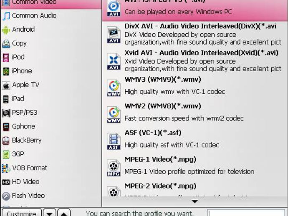This screenshot has height=216, width=288.
Task: Click the BlackBerry phone icon
Action: (x=6, y=141)
